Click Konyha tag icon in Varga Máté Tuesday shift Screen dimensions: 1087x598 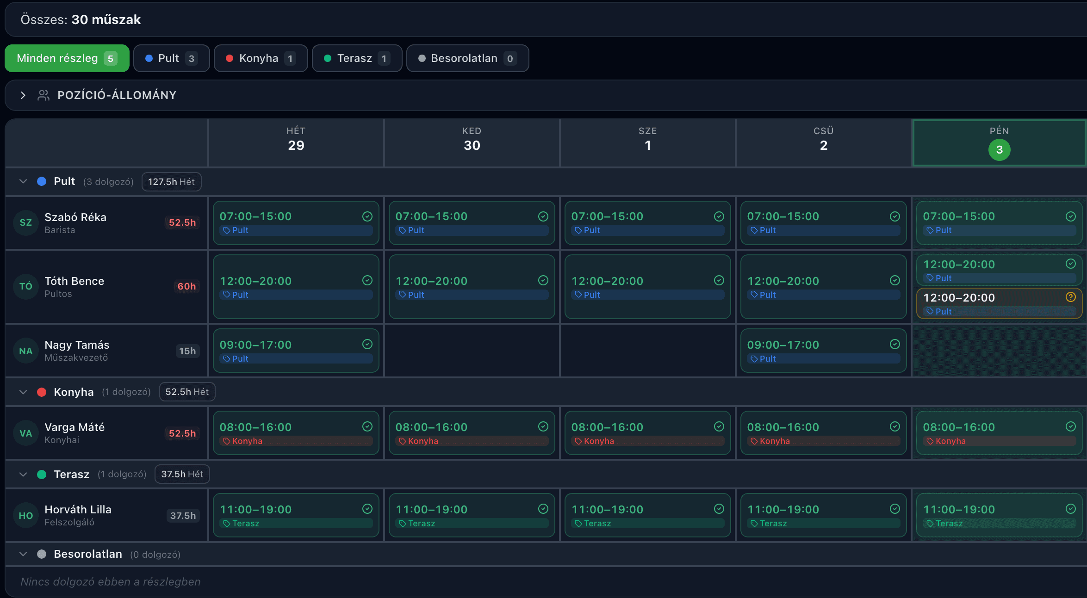402,441
